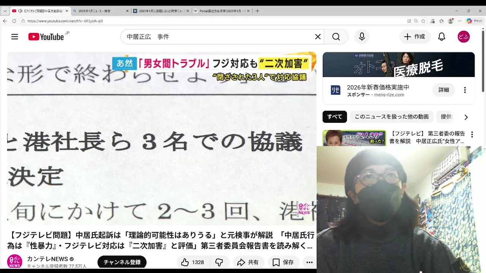Open the 作成 create button
This screenshot has width=486, height=273.
tap(415, 37)
